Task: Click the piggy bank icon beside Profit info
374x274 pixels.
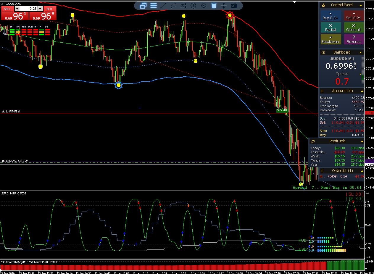Action: pyautogui.click(x=313, y=141)
